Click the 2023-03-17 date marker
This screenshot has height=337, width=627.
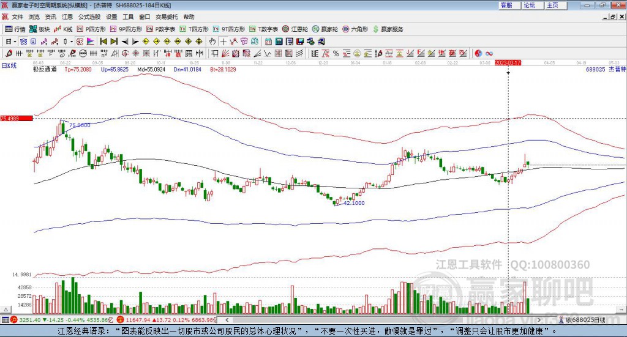tap(508, 62)
